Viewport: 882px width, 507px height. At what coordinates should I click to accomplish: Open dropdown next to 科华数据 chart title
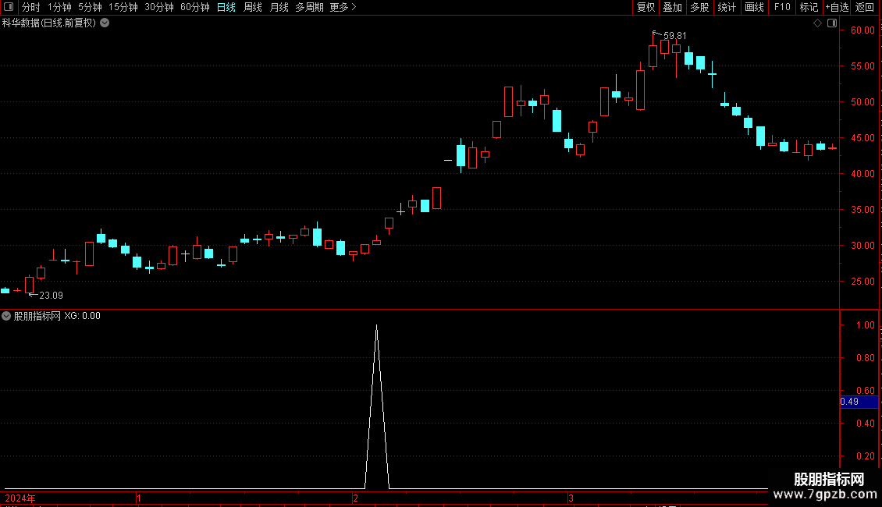(x=105, y=23)
